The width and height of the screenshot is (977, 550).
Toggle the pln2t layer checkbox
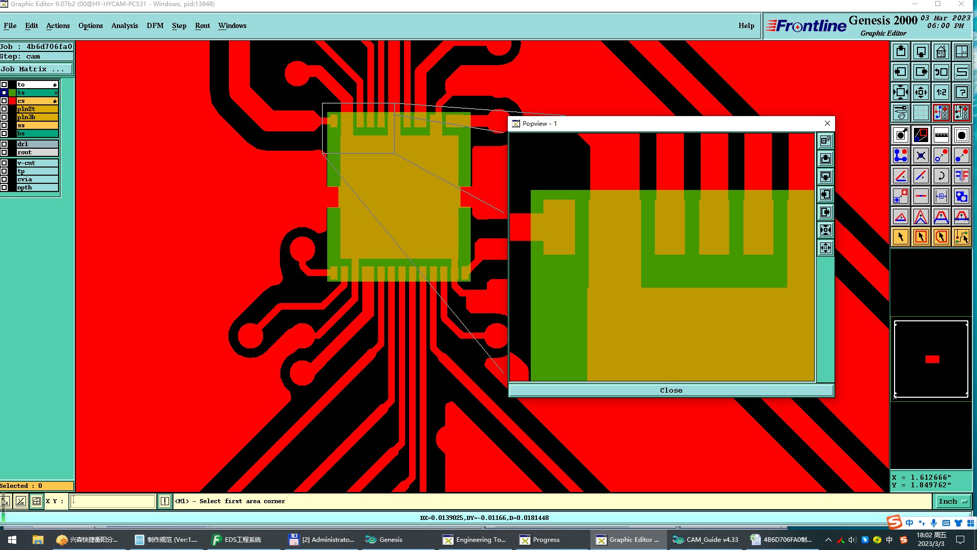(4, 109)
